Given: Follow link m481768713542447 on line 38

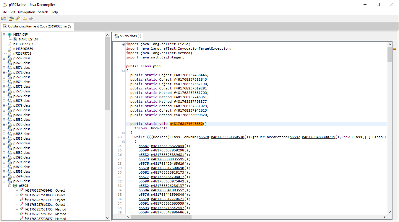Looking at the screenshot, I should [168, 208].
